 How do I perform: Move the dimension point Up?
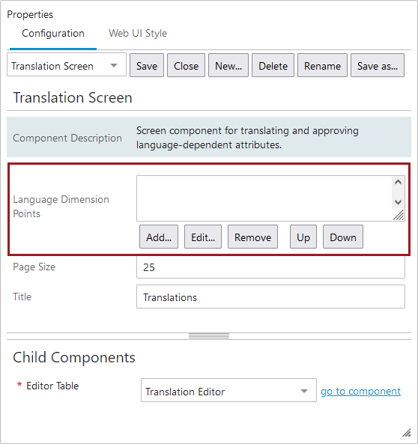(303, 237)
